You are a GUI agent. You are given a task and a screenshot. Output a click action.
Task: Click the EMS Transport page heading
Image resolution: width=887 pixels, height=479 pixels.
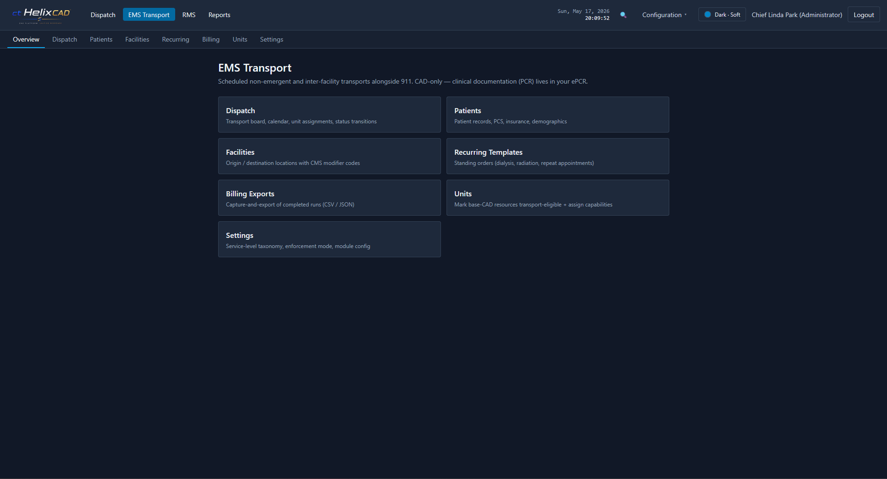click(x=255, y=68)
